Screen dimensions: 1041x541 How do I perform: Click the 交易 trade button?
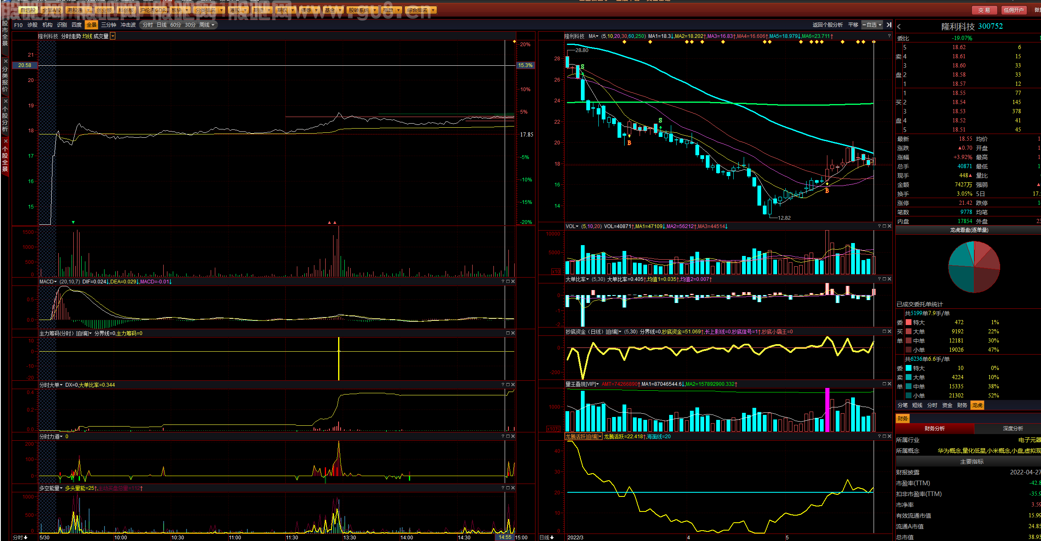[984, 10]
